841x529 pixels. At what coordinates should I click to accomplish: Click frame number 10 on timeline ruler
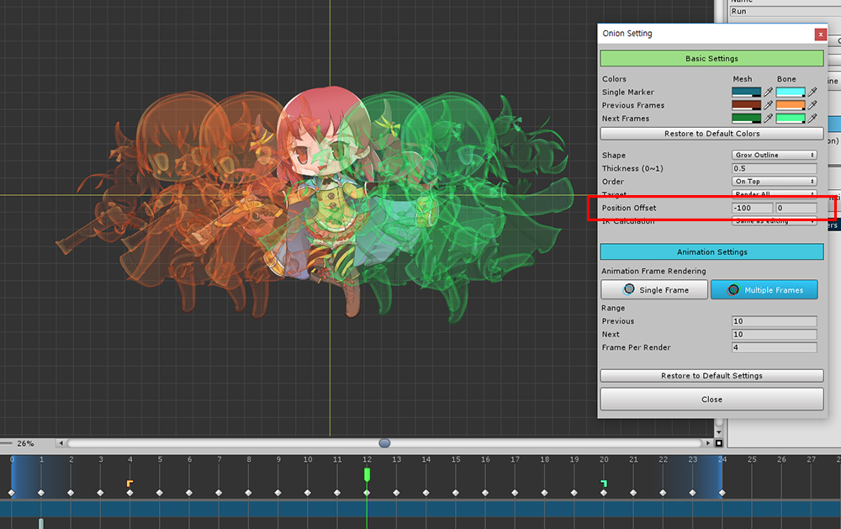[x=307, y=459]
